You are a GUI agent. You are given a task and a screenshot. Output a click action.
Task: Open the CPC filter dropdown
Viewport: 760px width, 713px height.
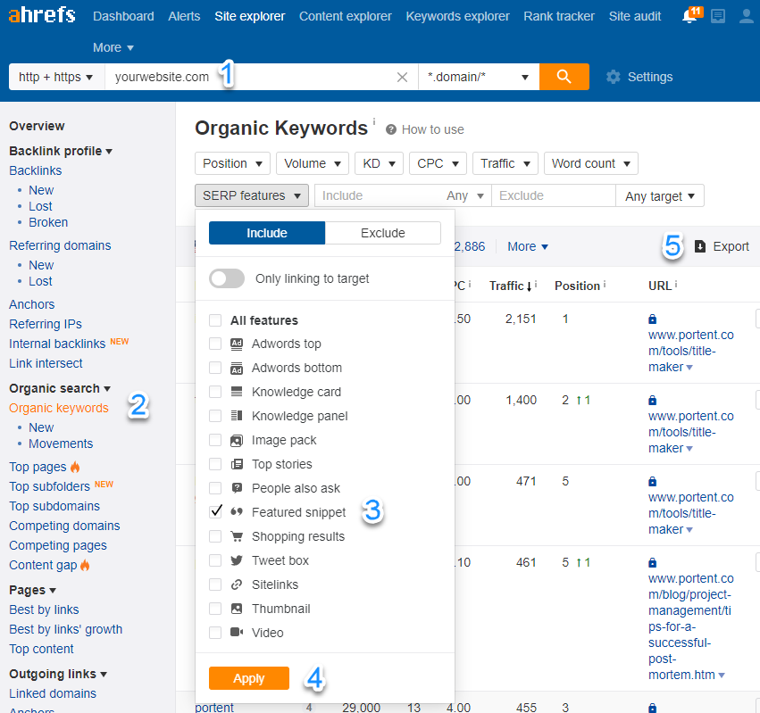(438, 163)
